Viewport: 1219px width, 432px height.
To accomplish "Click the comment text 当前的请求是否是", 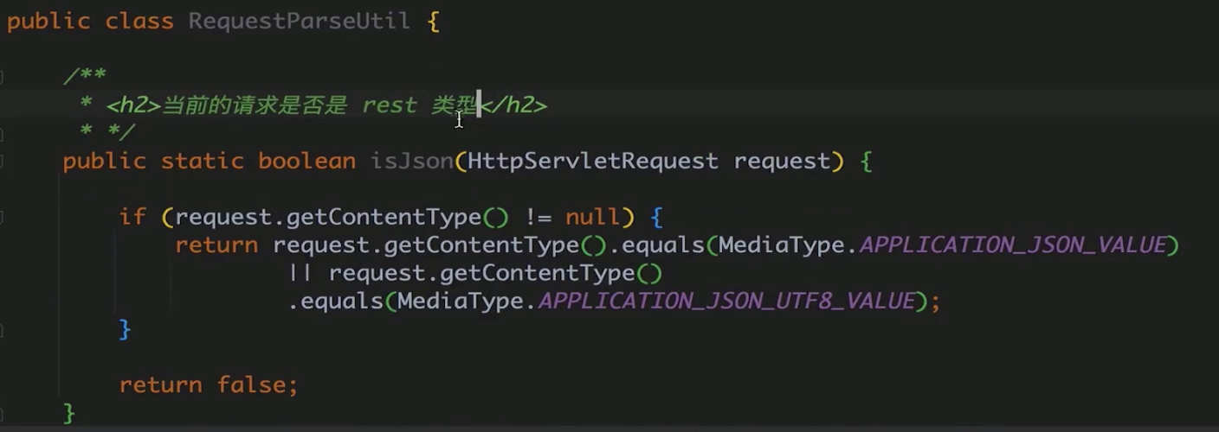I will coord(255,105).
